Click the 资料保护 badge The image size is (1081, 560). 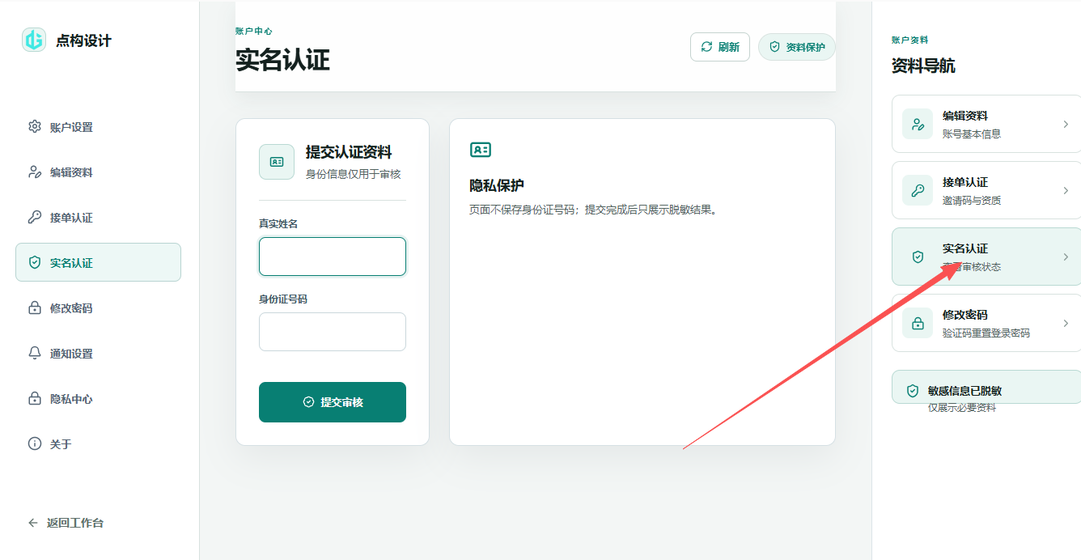coord(796,47)
